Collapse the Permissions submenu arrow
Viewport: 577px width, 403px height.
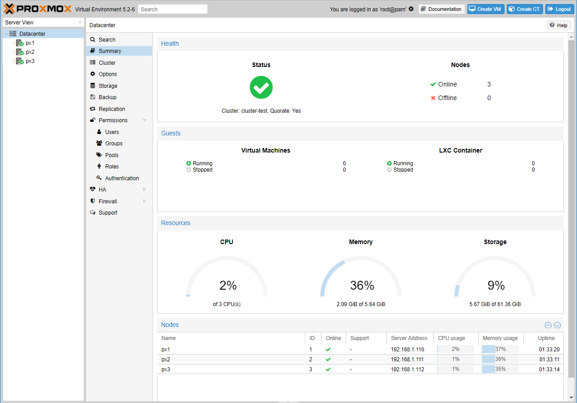(144, 120)
